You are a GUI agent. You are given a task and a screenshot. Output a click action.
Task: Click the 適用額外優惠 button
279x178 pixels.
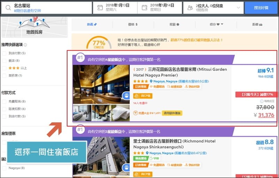pyautogui.click(x=172, y=113)
